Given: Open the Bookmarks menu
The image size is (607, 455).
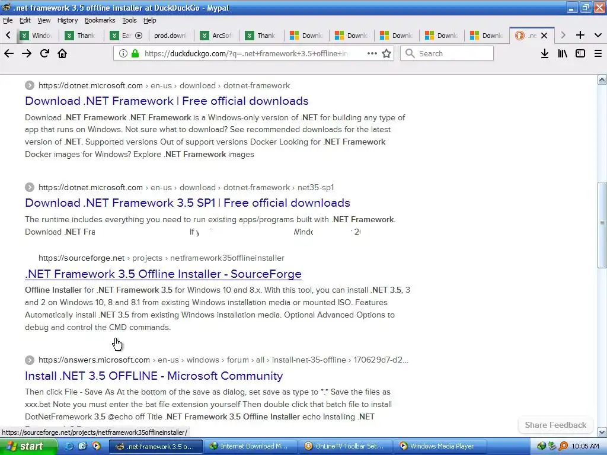Looking at the screenshot, I should (x=100, y=20).
